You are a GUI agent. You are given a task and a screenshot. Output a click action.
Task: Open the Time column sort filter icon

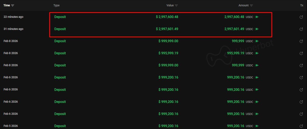click(x=13, y=5)
